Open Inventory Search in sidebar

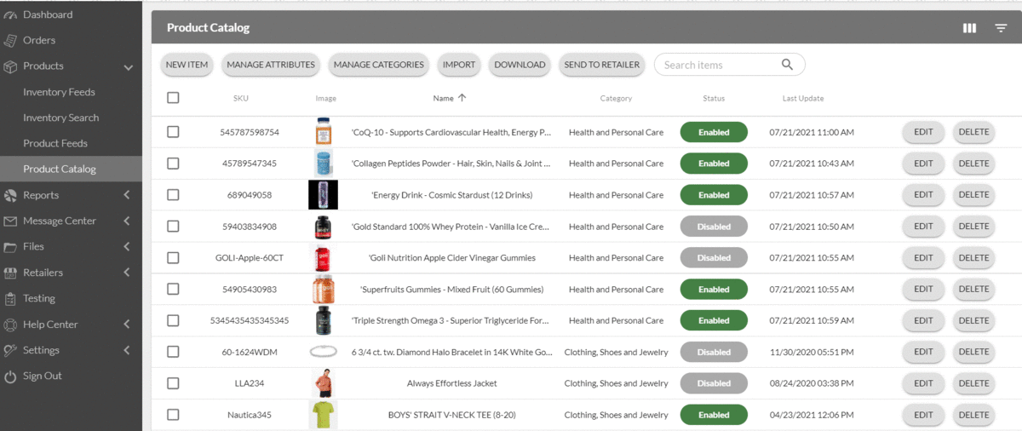(x=60, y=118)
